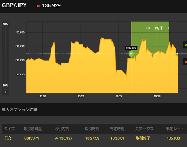
Task: Click the top 50% sentiment label
Action: coord(5,24)
